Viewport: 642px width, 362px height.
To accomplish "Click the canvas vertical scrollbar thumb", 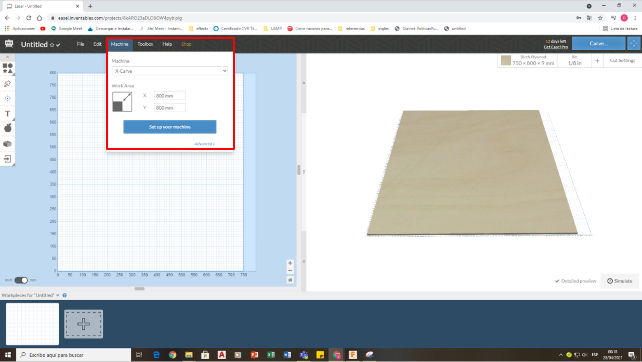I will coord(298,170).
